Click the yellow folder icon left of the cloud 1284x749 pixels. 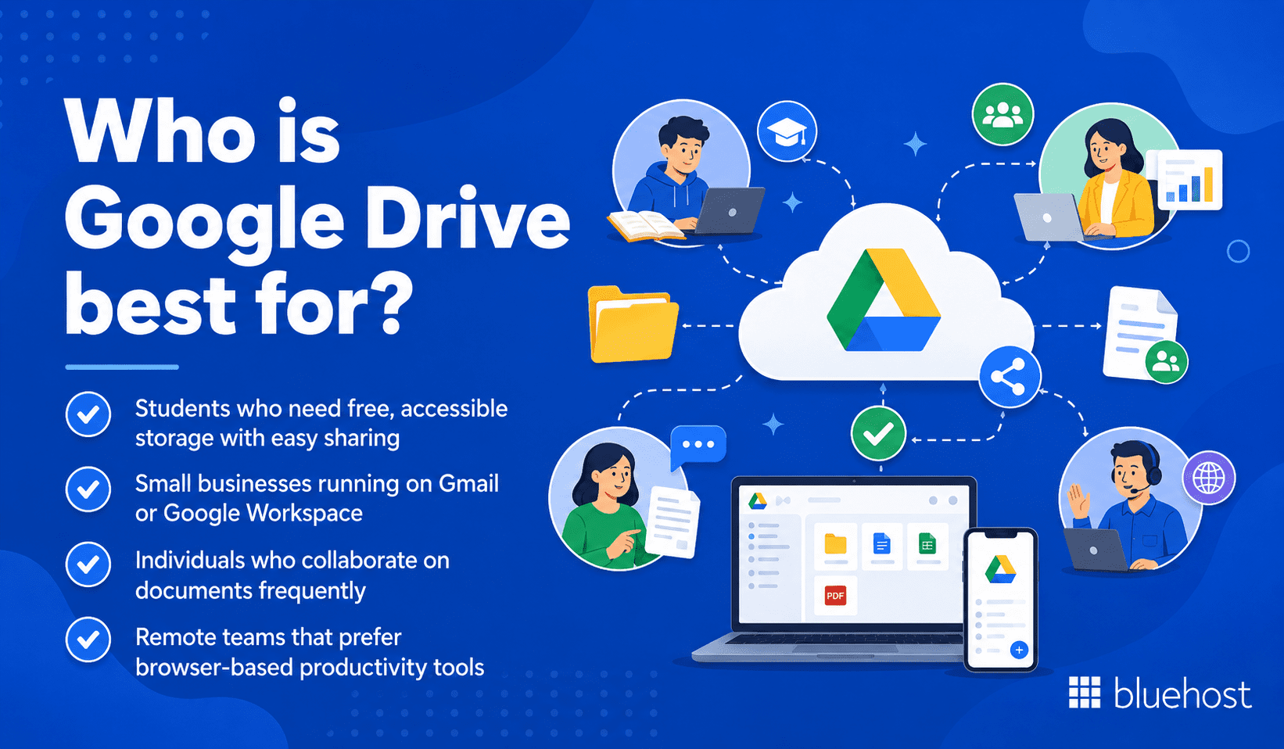point(633,324)
